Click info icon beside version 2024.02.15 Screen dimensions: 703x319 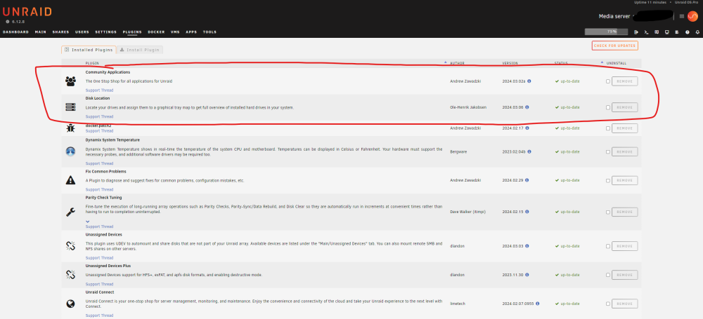[527, 212]
